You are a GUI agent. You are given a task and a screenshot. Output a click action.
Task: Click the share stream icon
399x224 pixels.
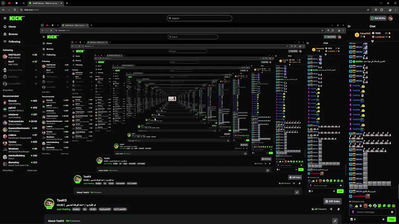(x=331, y=209)
